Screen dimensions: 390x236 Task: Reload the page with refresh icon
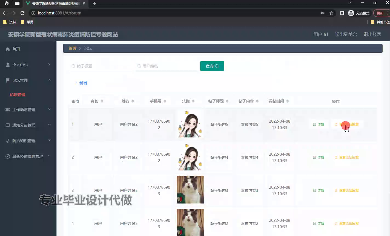(22, 13)
